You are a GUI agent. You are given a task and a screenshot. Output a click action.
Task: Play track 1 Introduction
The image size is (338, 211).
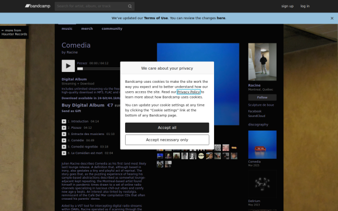coord(64,122)
